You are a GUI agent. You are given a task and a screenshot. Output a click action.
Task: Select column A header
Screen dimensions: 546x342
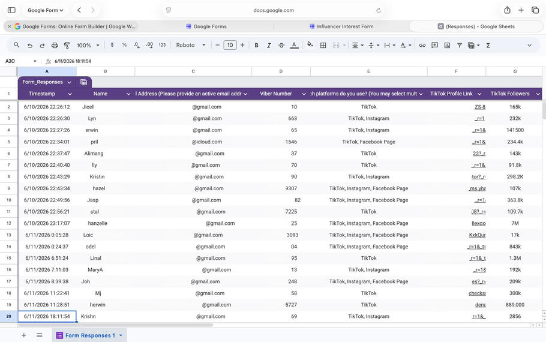[x=47, y=71]
